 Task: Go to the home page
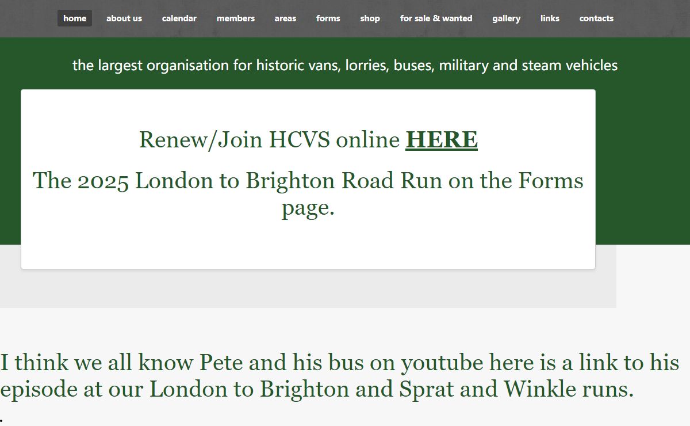pos(75,18)
